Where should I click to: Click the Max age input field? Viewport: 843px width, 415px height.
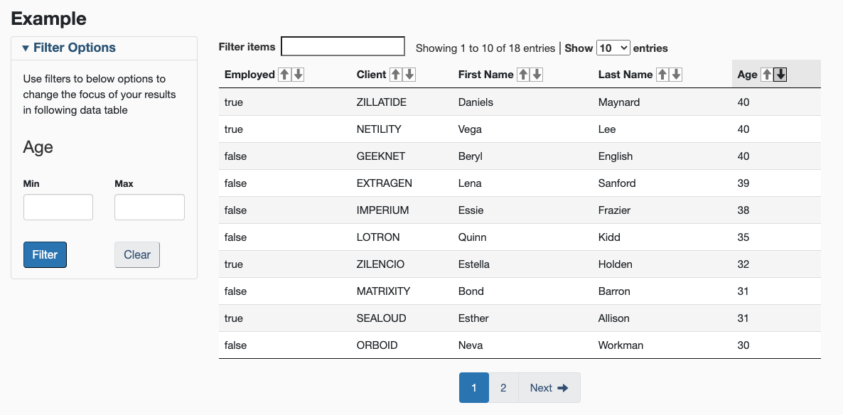[149, 207]
